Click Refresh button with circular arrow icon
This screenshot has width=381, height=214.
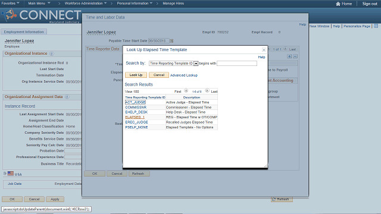click(282, 199)
